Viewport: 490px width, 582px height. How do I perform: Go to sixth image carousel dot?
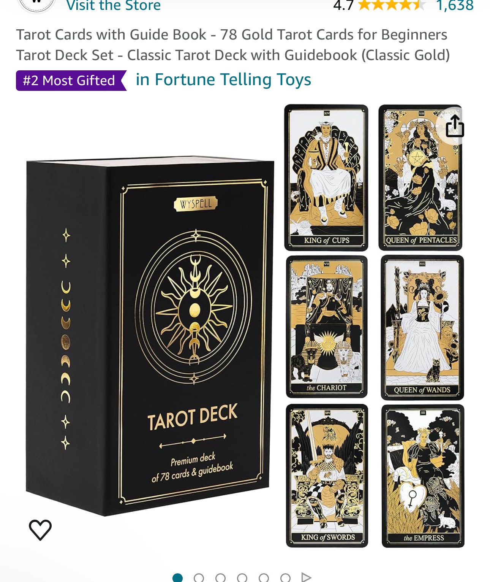[x=285, y=578]
